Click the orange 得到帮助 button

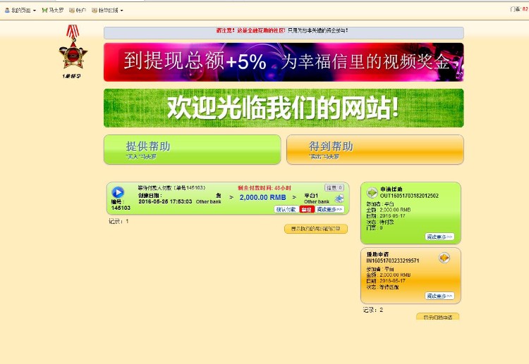click(375, 149)
